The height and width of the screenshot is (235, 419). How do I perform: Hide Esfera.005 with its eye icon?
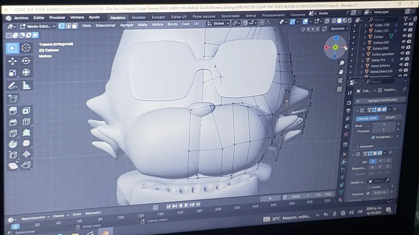[x=403, y=41]
